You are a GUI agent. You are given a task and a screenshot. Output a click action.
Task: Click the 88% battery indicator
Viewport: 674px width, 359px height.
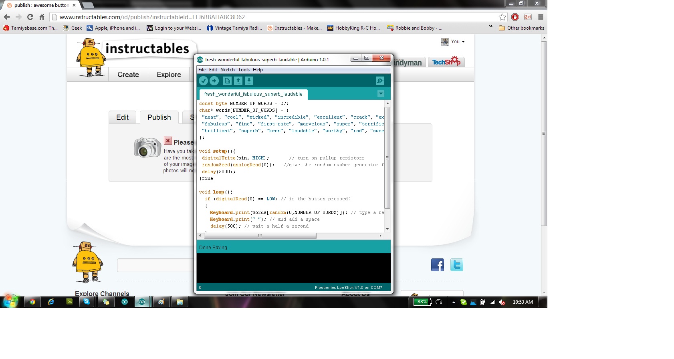[422, 302]
